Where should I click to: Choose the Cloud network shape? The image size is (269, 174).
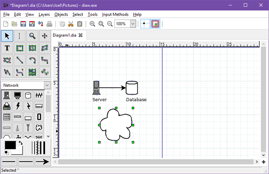(x=39, y=127)
